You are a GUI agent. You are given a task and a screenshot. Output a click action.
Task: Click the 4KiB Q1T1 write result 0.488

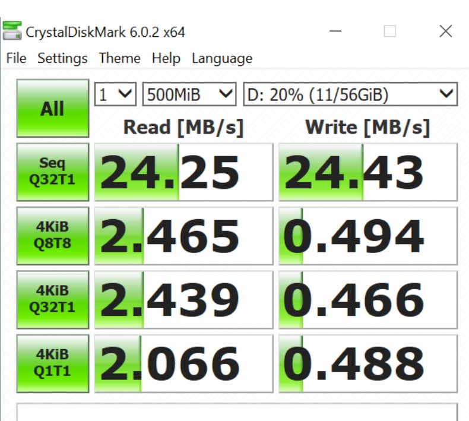[367, 363]
